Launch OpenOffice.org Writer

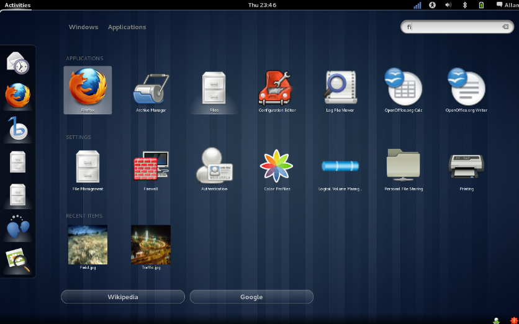click(466, 90)
